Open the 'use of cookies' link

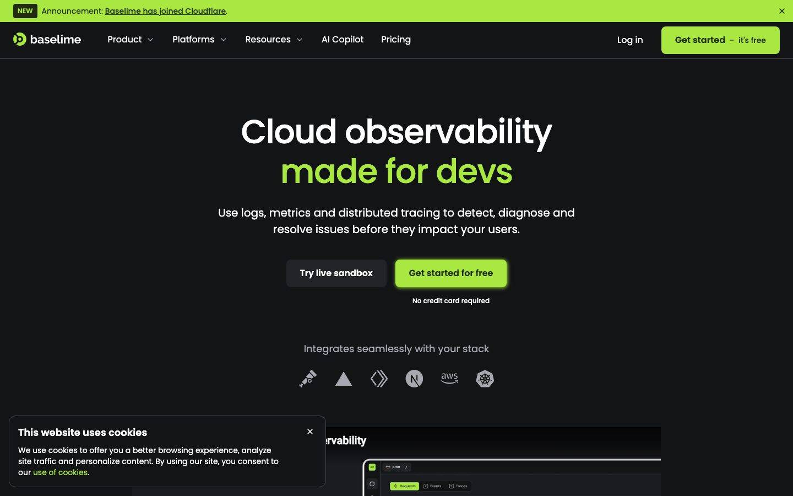(x=60, y=472)
